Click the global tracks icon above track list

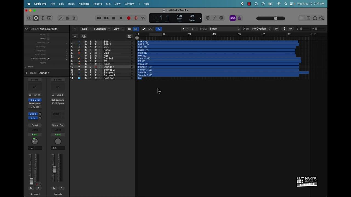point(130,36)
